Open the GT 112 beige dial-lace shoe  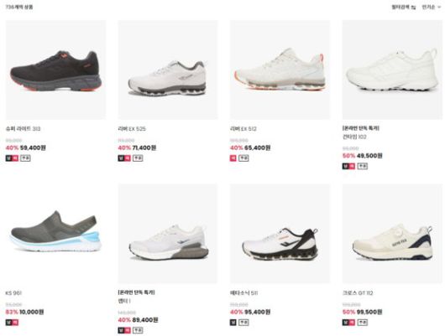(x=392, y=234)
